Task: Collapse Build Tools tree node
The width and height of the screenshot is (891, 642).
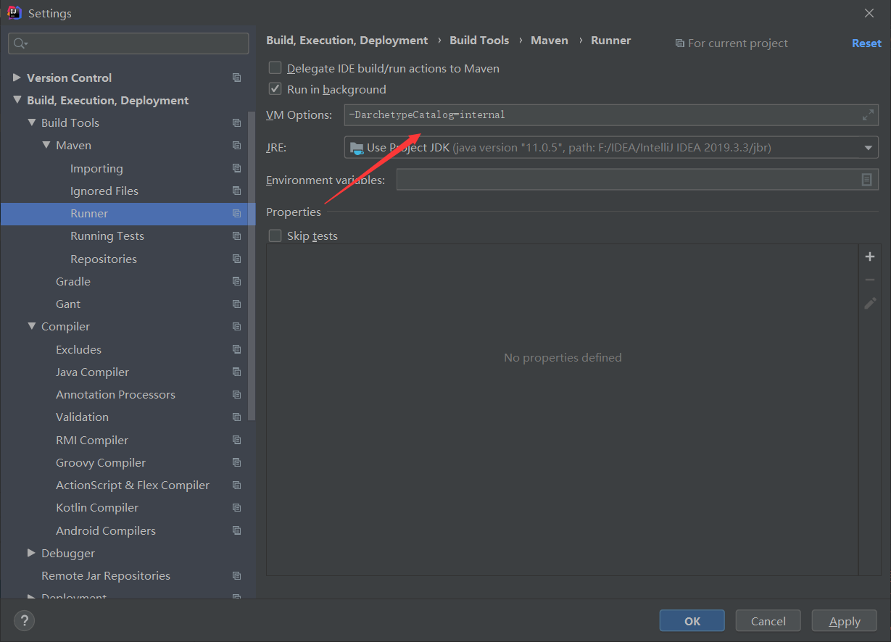Action: [x=31, y=122]
